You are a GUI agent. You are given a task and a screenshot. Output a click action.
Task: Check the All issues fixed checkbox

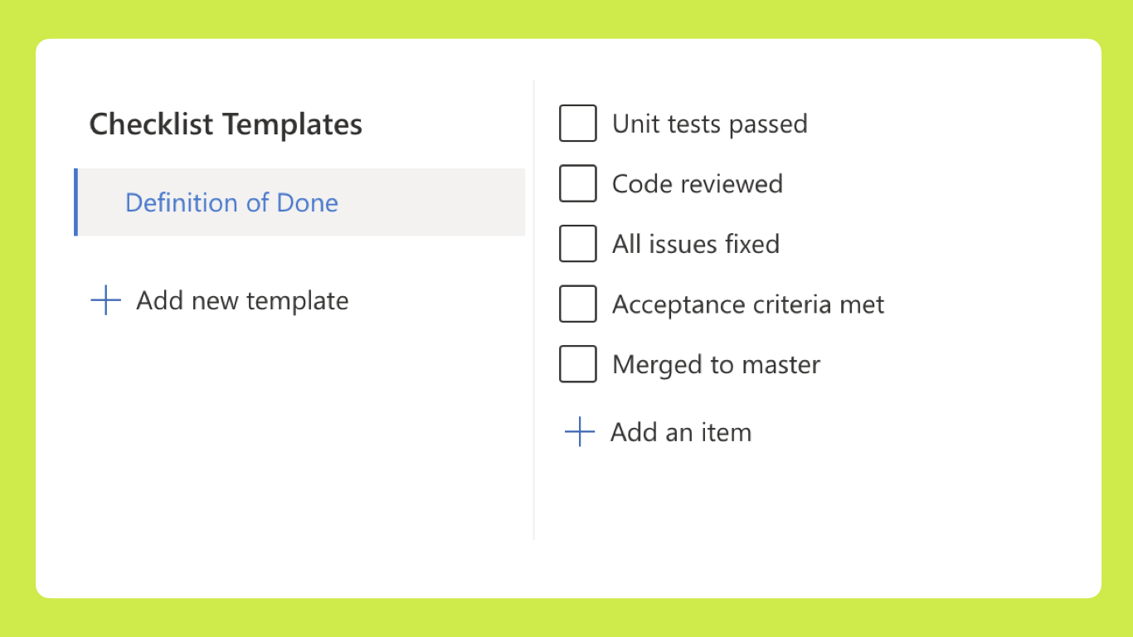pyautogui.click(x=578, y=243)
